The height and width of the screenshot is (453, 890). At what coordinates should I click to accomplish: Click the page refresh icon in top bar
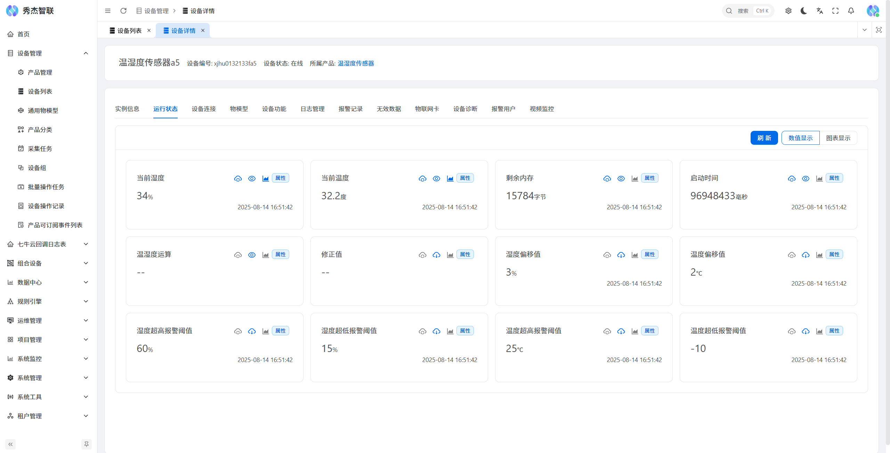click(123, 11)
